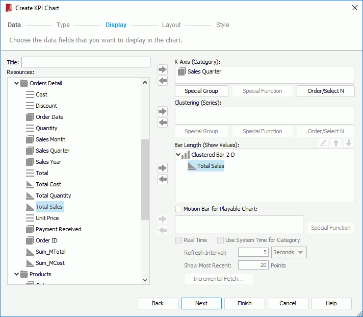Click the Sales Month group icon

tap(30, 139)
